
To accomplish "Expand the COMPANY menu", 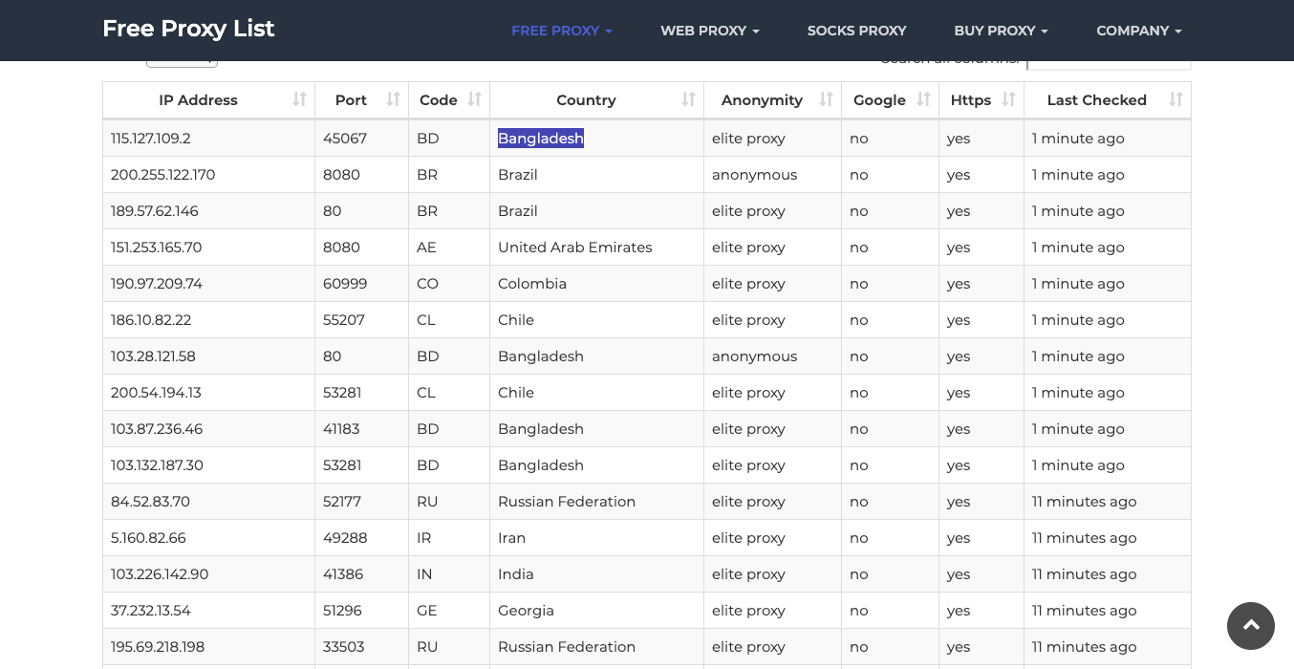I will 1139,31.
